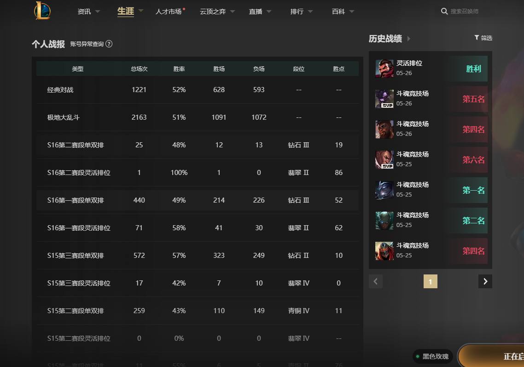
Task: Open the 第二名 arena match champion avatar
Action: pyautogui.click(x=384, y=221)
